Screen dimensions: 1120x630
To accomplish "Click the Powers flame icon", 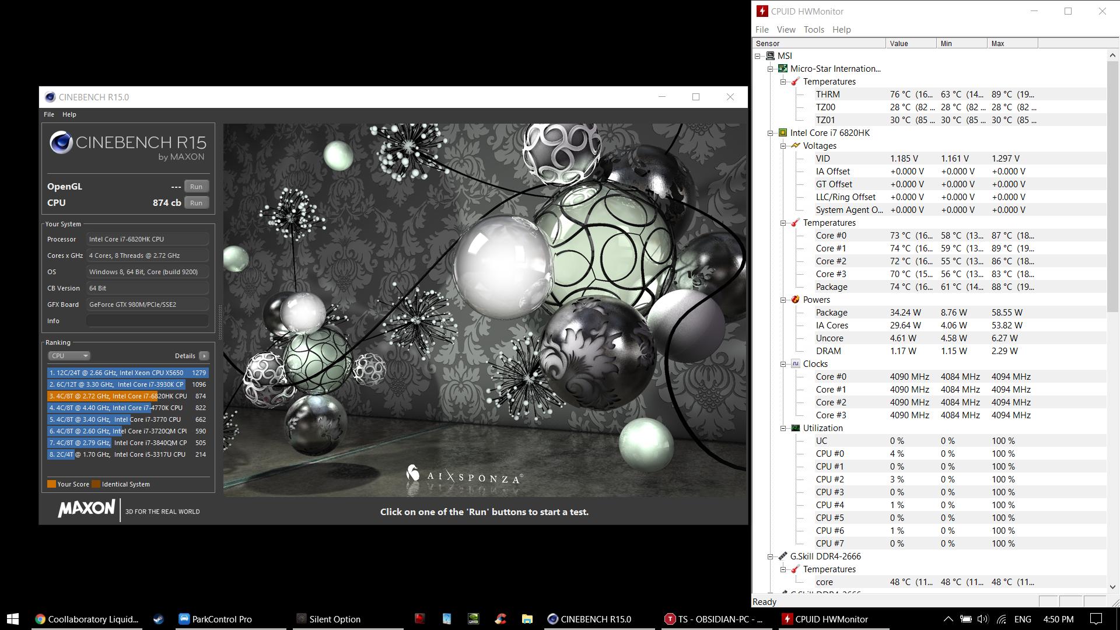I will (x=795, y=300).
